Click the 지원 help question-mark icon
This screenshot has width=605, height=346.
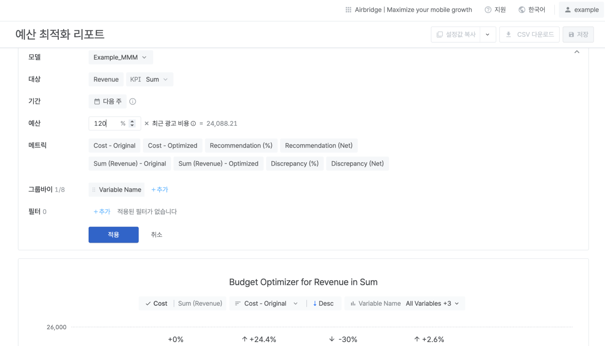coord(488,10)
